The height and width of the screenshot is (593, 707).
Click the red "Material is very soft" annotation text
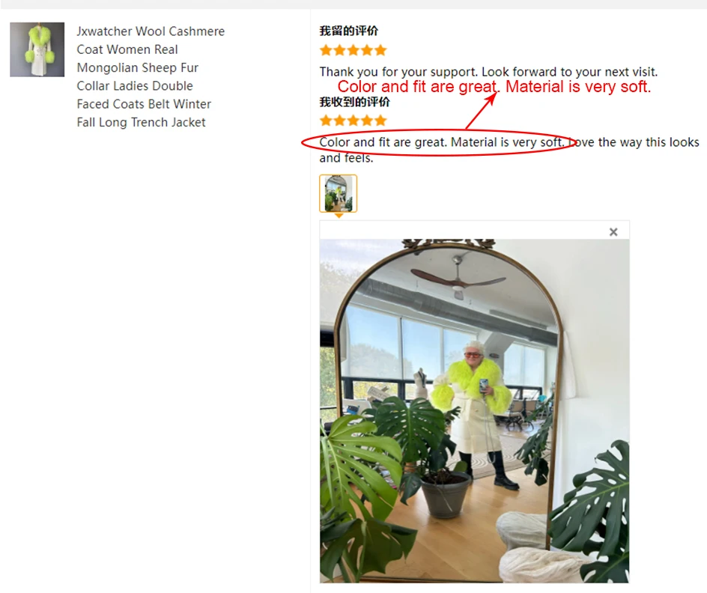click(578, 87)
